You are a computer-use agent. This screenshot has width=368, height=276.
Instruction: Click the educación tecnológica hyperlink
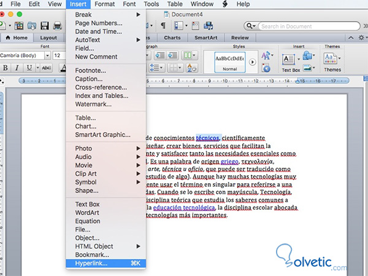click(x=184, y=208)
